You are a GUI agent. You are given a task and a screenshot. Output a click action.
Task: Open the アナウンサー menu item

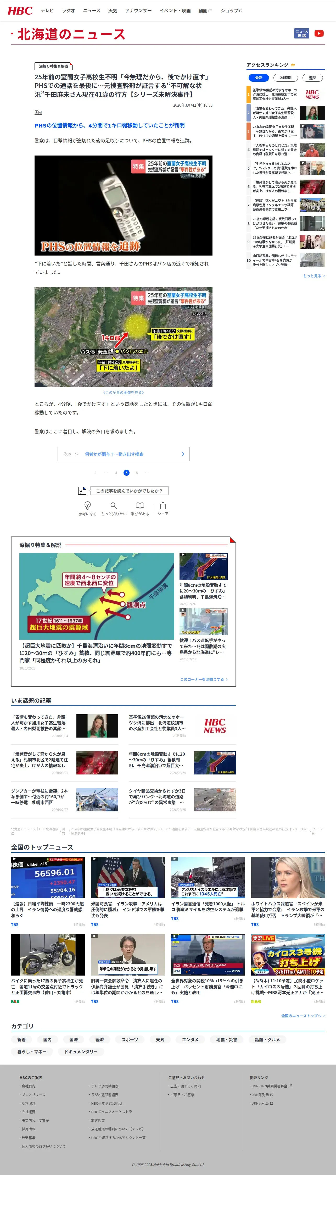pos(138,10)
